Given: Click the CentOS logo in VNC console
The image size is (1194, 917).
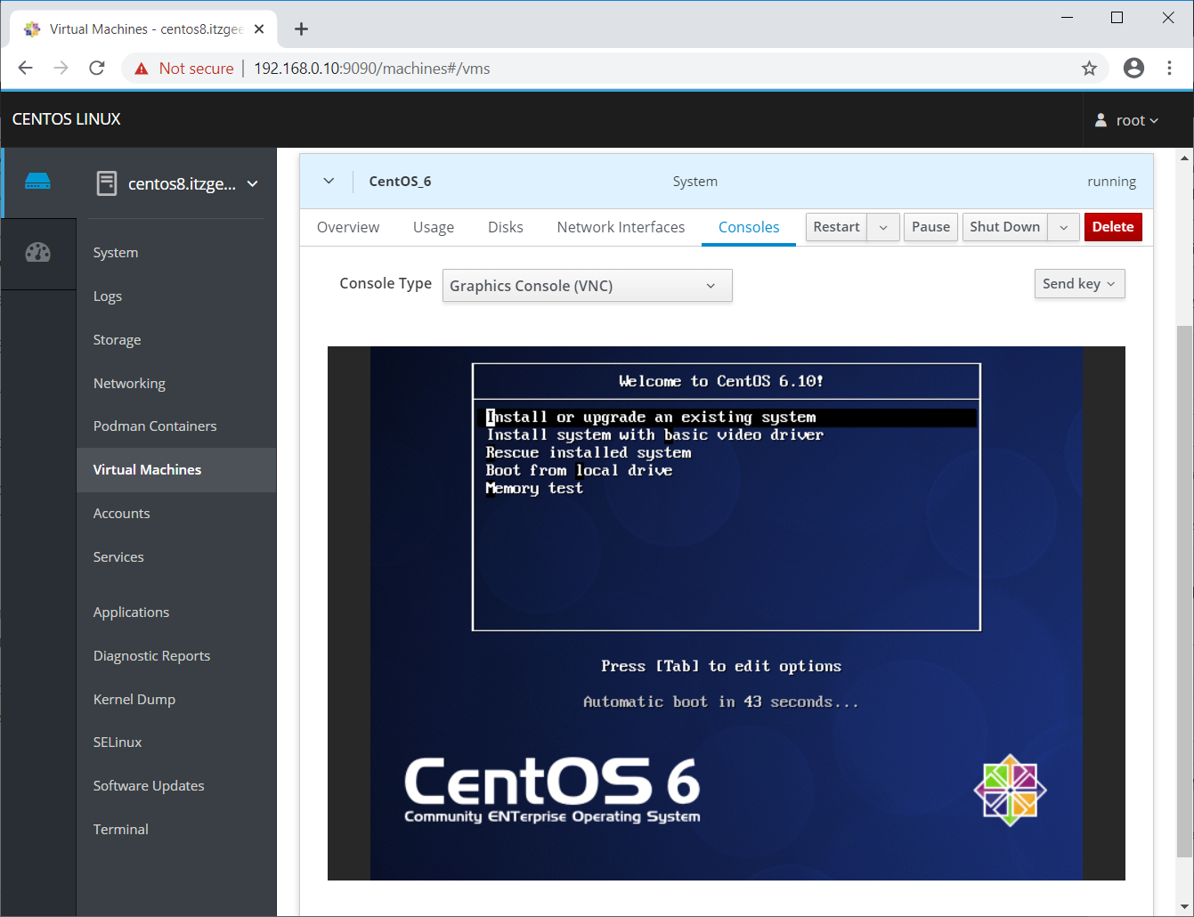Looking at the screenshot, I should click(1010, 790).
